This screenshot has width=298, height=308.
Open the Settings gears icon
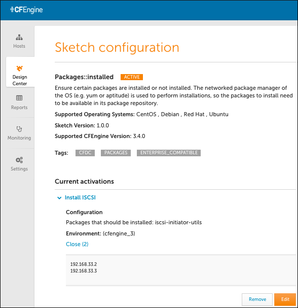19,160
